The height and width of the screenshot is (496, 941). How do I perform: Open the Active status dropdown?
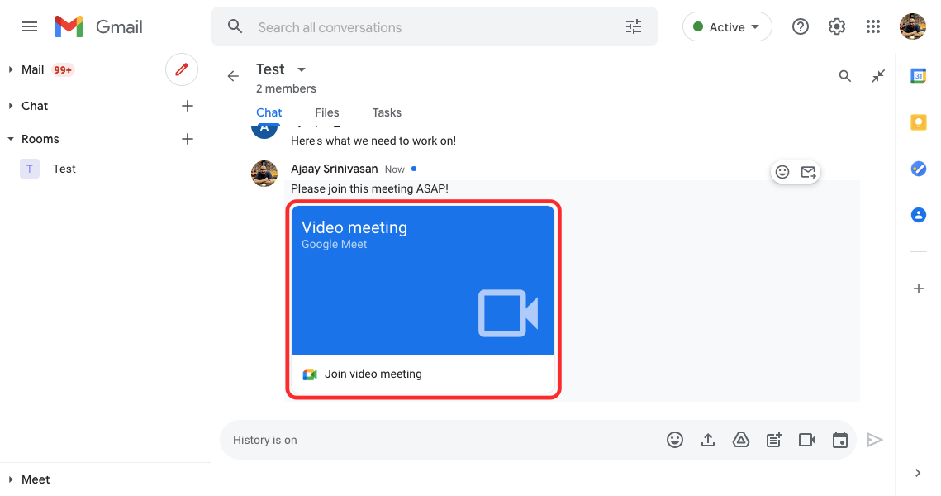pyautogui.click(x=727, y=27)
